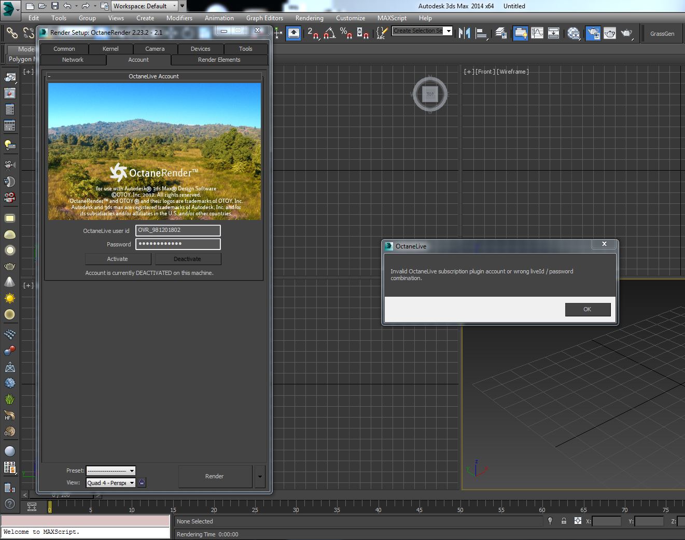The height and width of the screenshot is (540, 685).
Task: Click the Activate button
Action: click(x=118, y=259)
